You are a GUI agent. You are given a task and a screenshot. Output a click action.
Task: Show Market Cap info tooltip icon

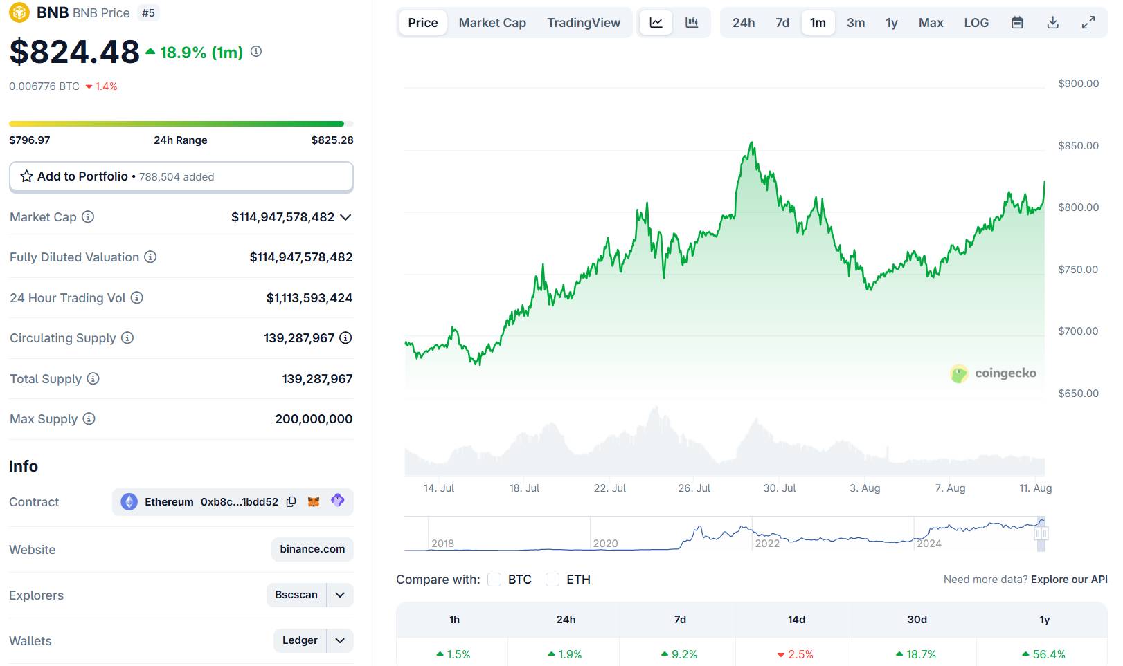[88, 216]
